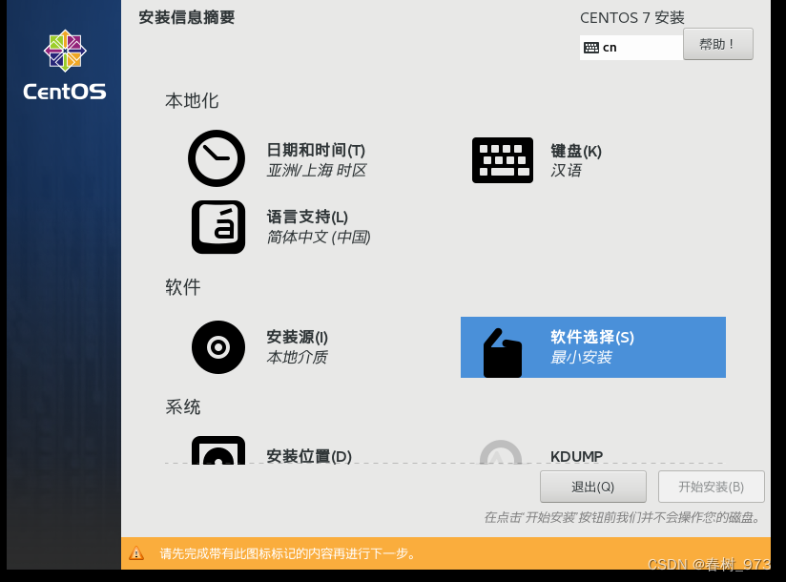Click the 软件 section heading
Screen dimensions: 786x582
coord(183,287)
